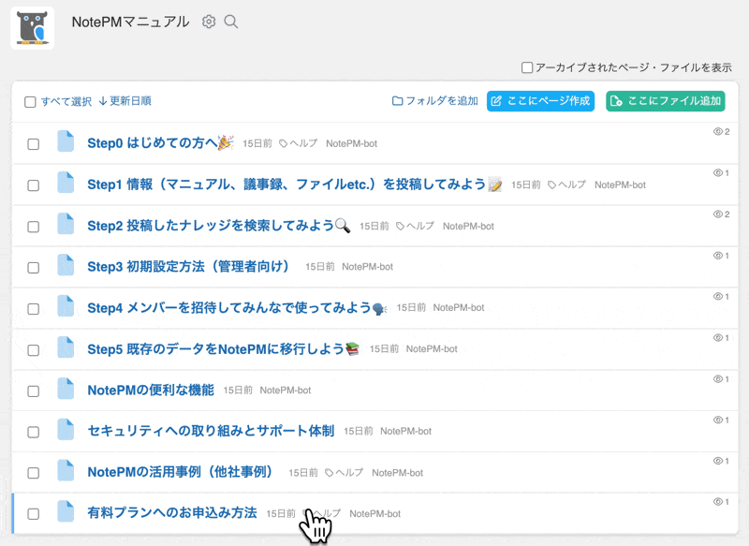Image resolution: width=749 pixels, height=546 pixels.
Task: Click the search magnifier icon
Action: pyautogui.click(x=231, y=22)
